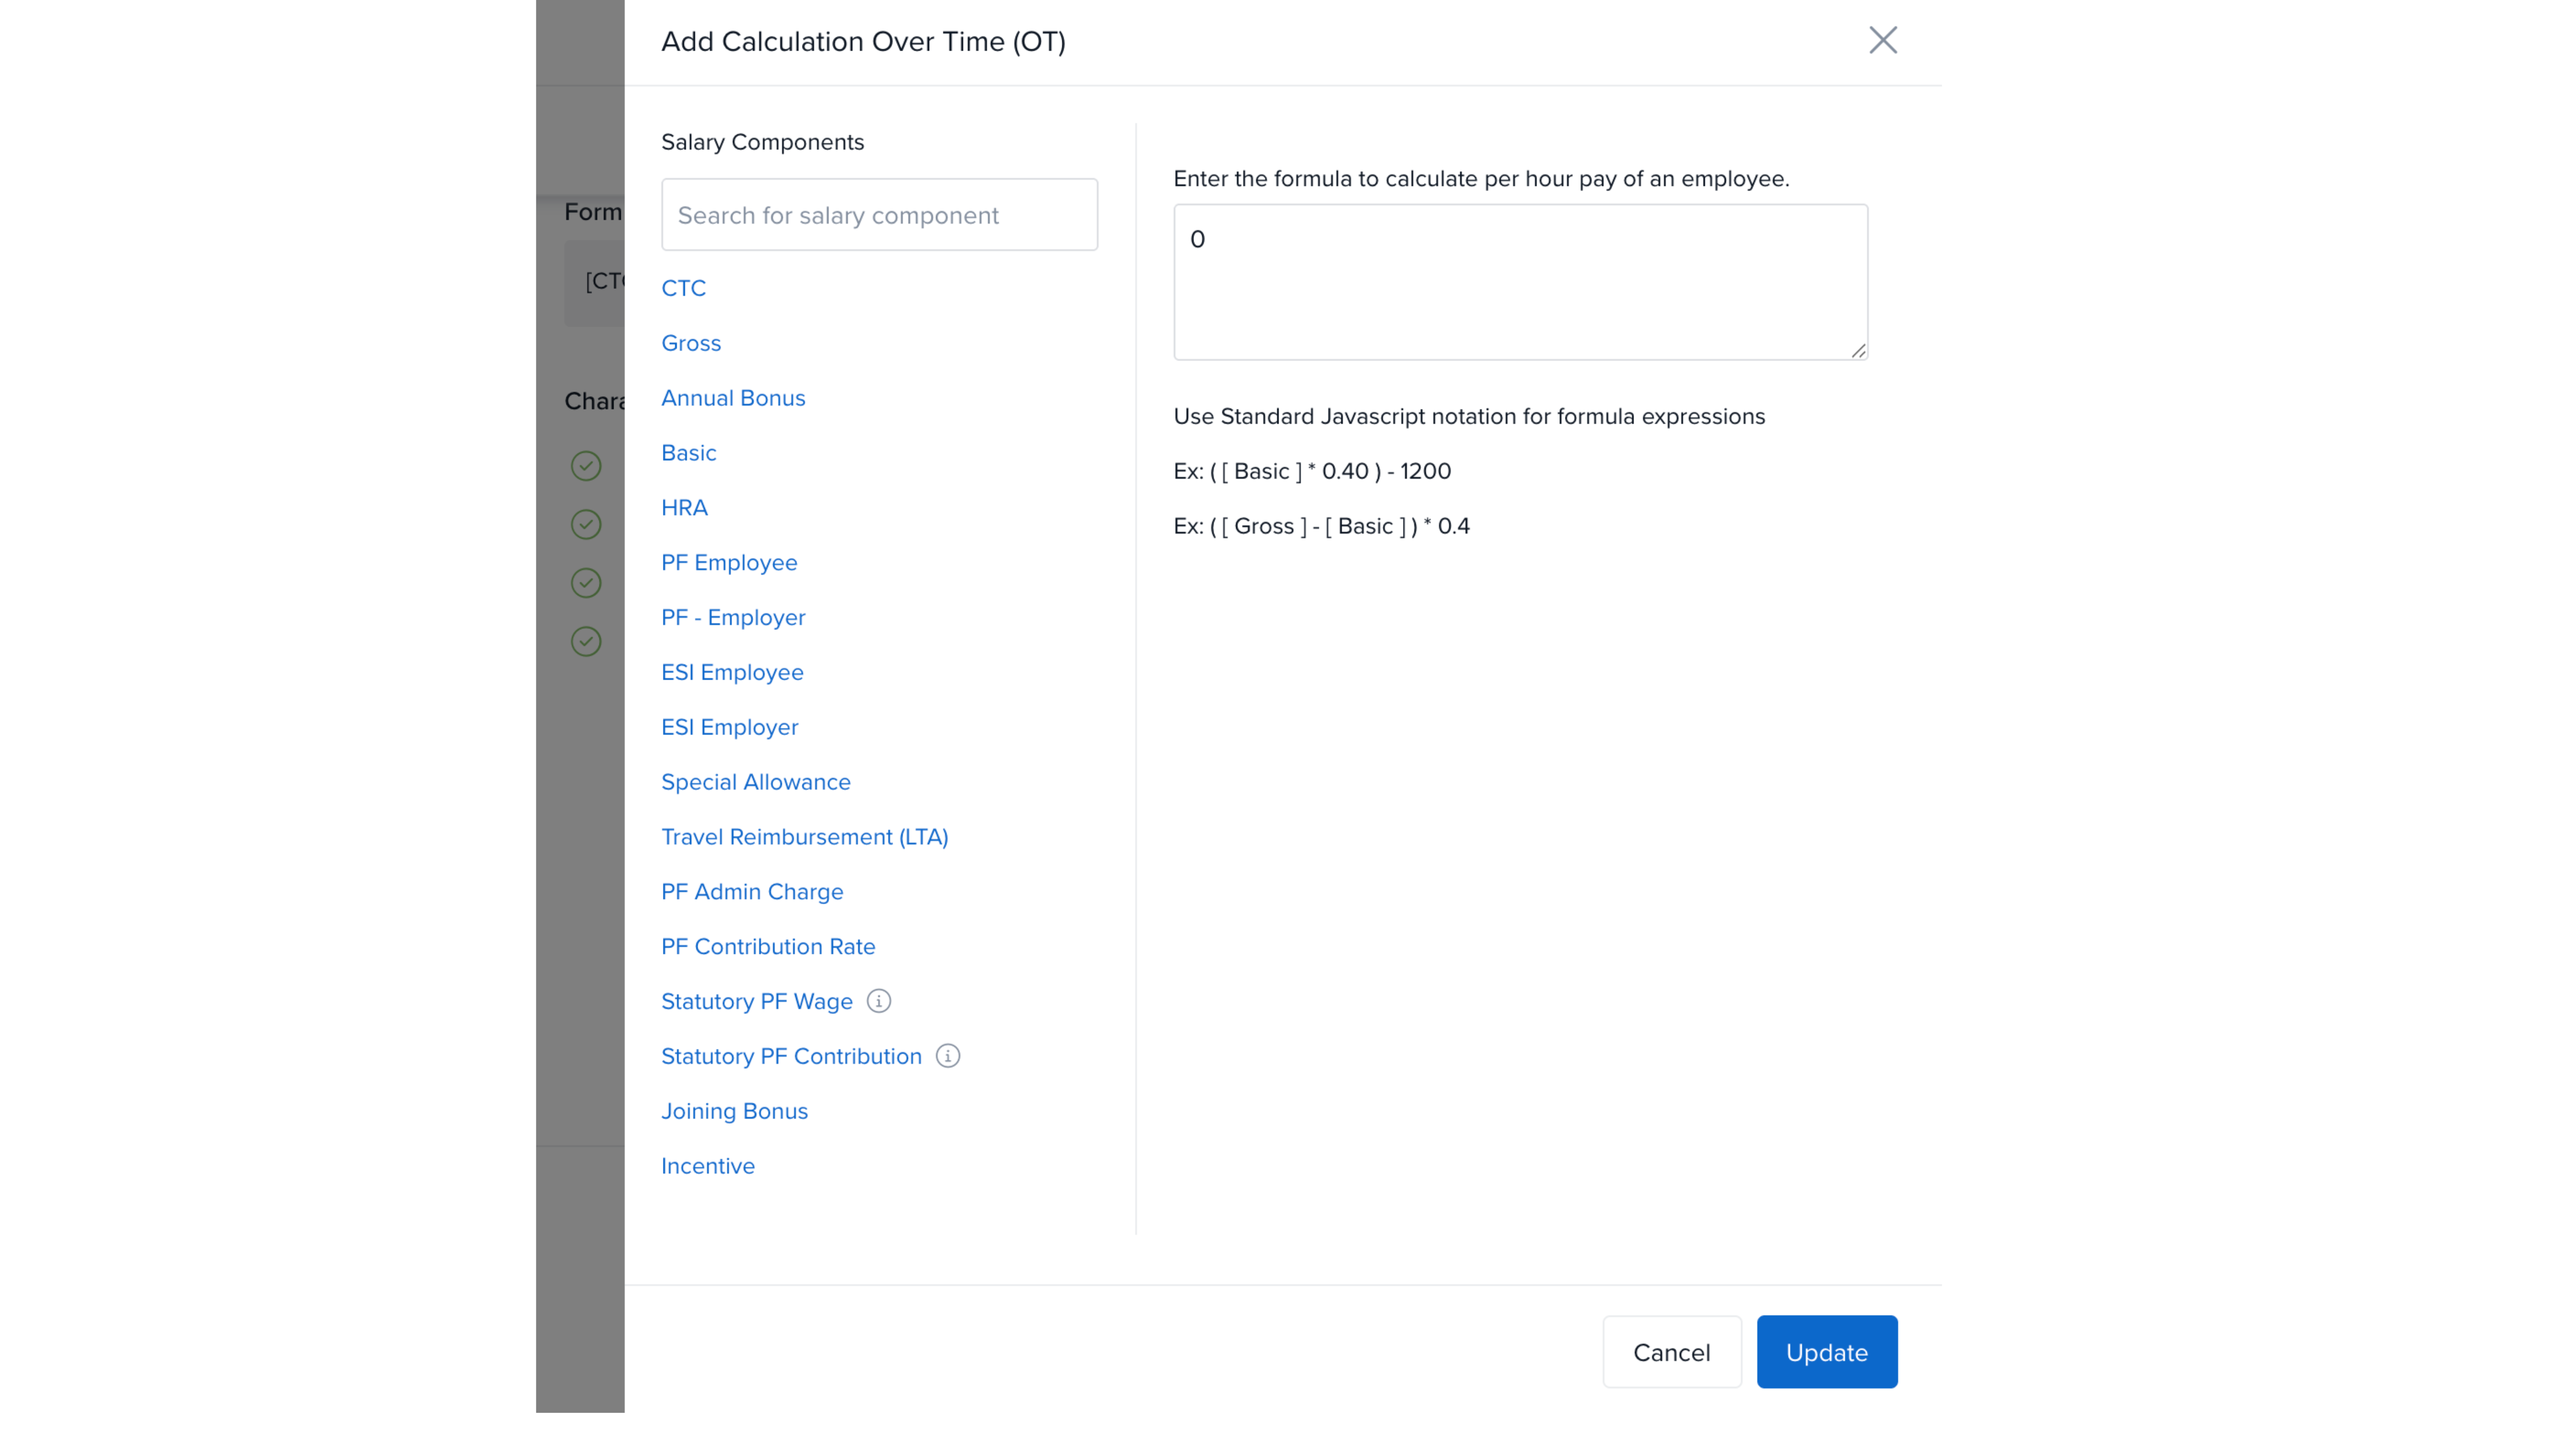Click inside the per hour formula textarea
This screenshot has width=2576, height=1449.
tap(1519, 282)
